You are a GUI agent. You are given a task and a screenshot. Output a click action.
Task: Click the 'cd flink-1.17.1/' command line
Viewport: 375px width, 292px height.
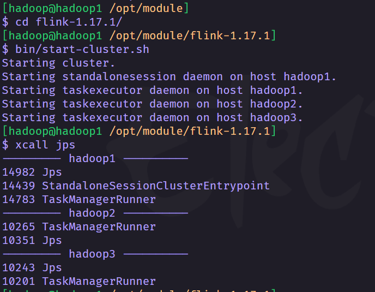[62, 22]
